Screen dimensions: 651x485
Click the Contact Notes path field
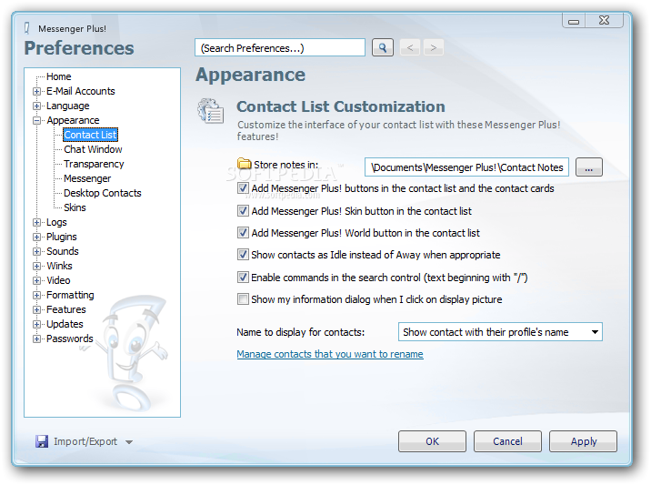(466, 167)
